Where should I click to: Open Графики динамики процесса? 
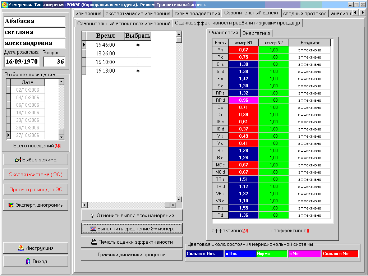click(132, 255)
